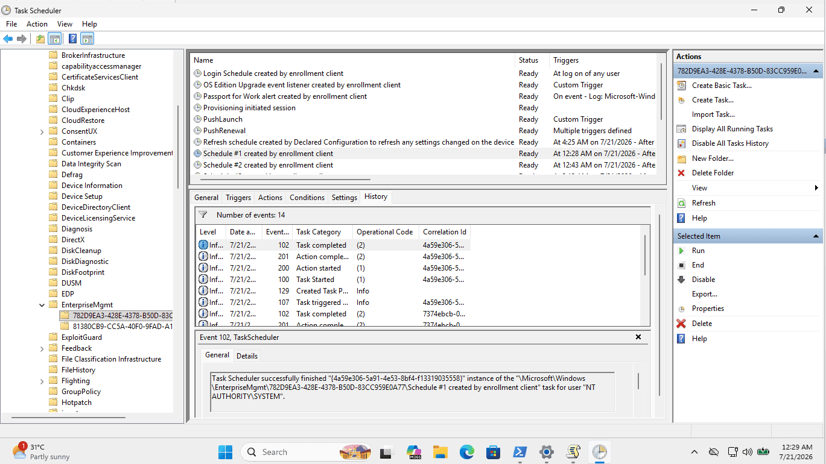Open the Action menu

37,24
